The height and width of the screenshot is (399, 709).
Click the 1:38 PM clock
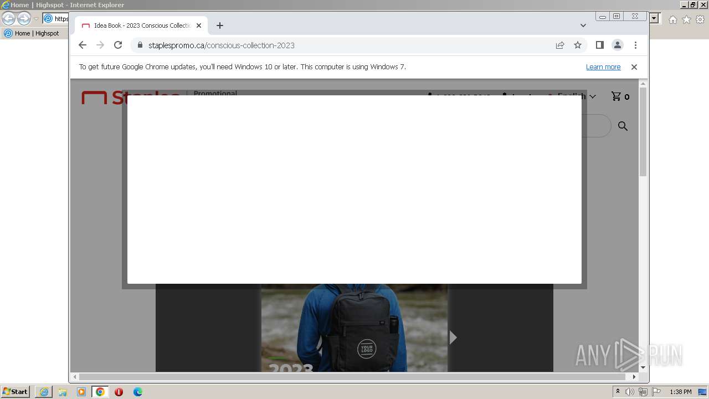[681, 392]
